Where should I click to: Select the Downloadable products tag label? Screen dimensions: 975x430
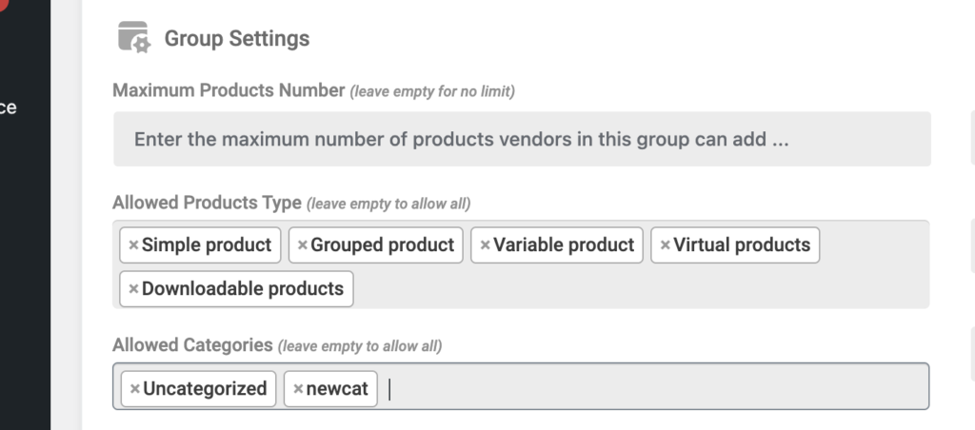point(243,289)
